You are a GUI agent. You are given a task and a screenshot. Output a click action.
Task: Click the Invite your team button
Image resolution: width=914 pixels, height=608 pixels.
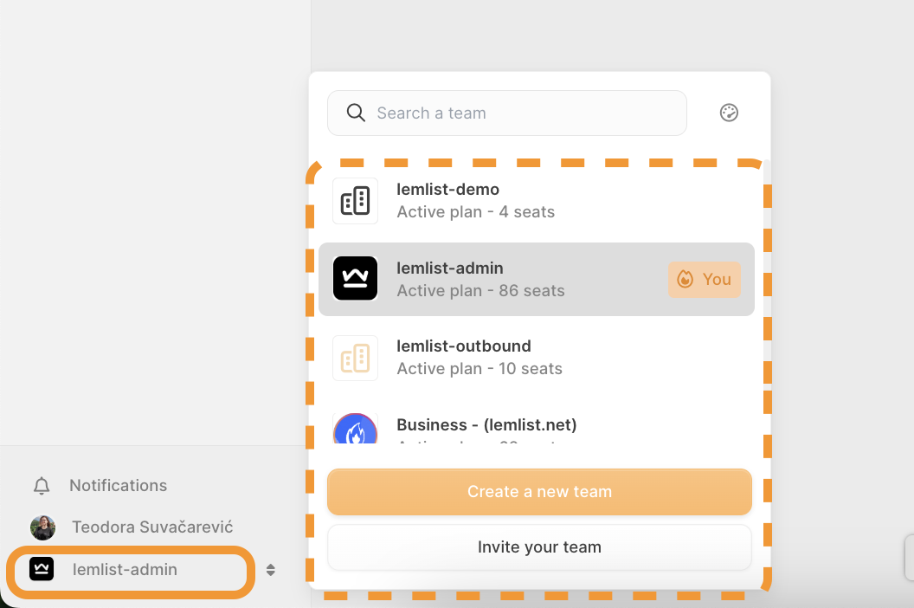[x=539, y=547]
